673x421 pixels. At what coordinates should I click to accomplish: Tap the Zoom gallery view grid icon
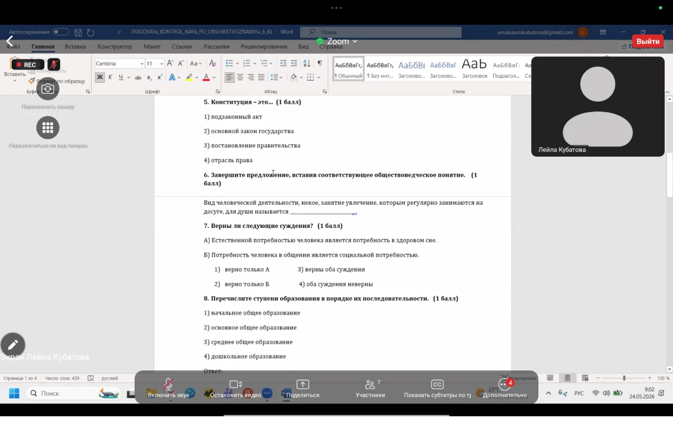pyautogui.click(x=48, y=127)
